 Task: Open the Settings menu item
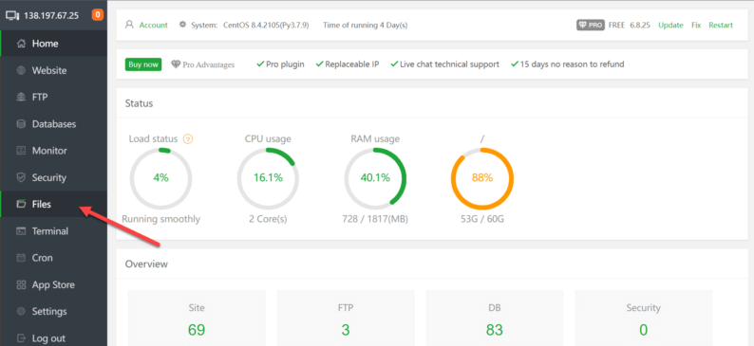pos(54,312)
